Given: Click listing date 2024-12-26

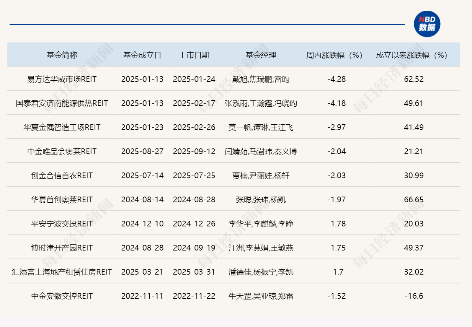Looking at the screenshot, I should tap(194, 224).
